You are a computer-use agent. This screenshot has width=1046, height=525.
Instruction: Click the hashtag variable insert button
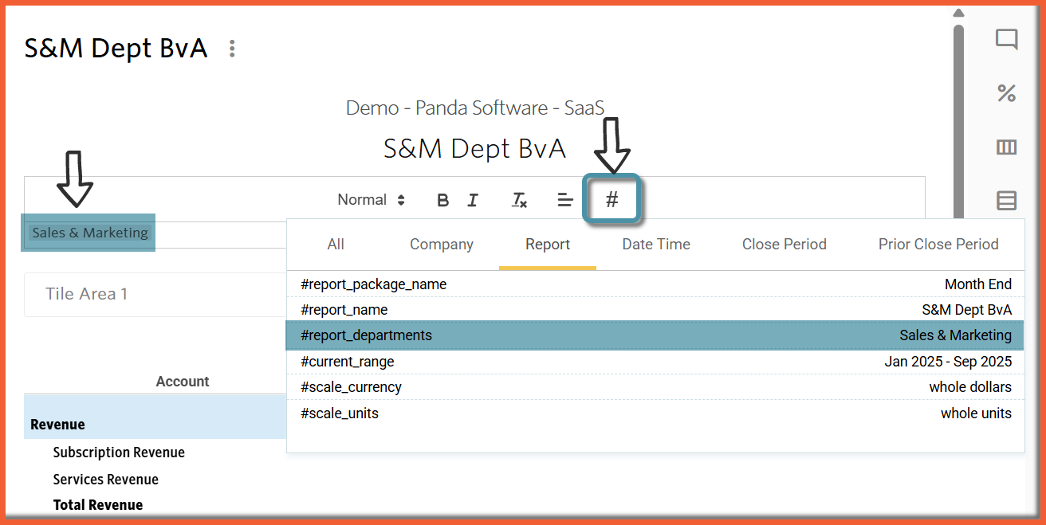[x=612, y=199]
